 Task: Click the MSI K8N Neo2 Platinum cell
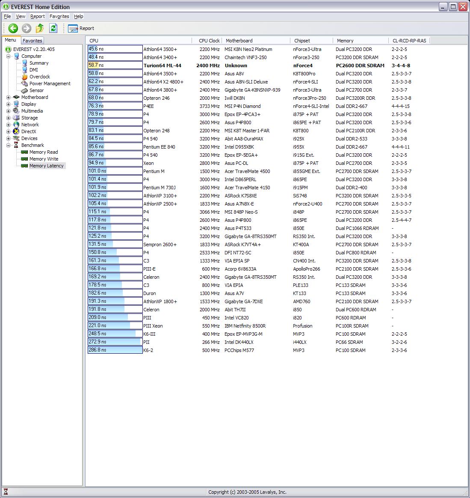click(x=248, y=49)
